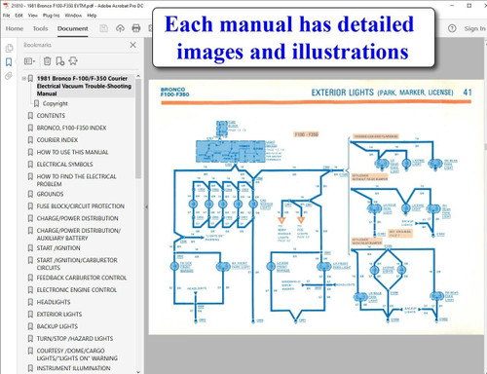Open the Window menu
This screenshot has width=487, height=374.
pyautogui.click(x=73, y=16)
